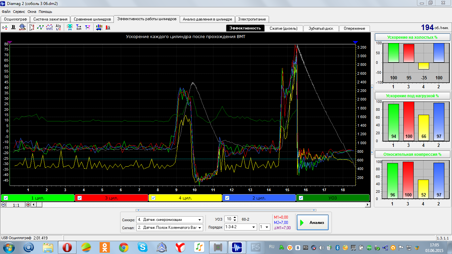Click the Alg 1/2 algorithm icon
Image resolution: width=452 pixels, height=254 pixels.
coord(58,27)
